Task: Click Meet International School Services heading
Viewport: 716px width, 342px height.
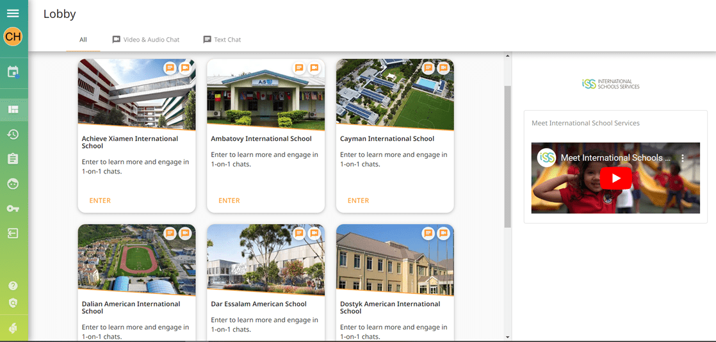Action: 585,123
